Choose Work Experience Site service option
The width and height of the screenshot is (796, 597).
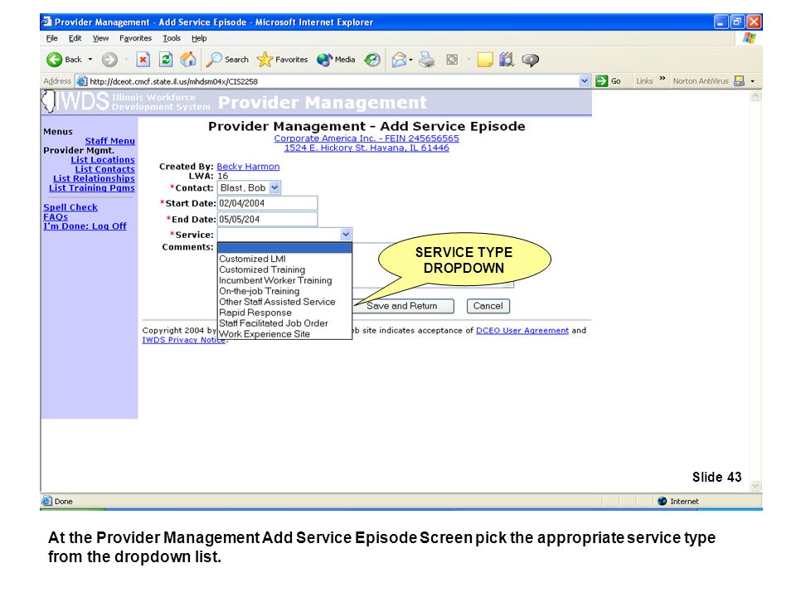(284, 334)
